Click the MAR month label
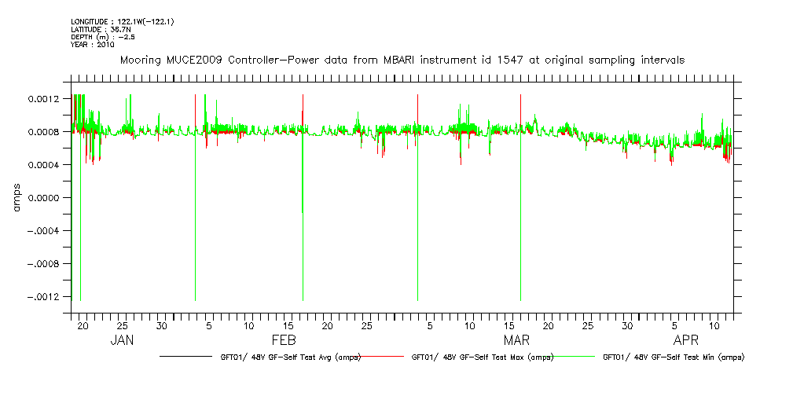This screenshot has width=793, height=396. tap(516, 340)
